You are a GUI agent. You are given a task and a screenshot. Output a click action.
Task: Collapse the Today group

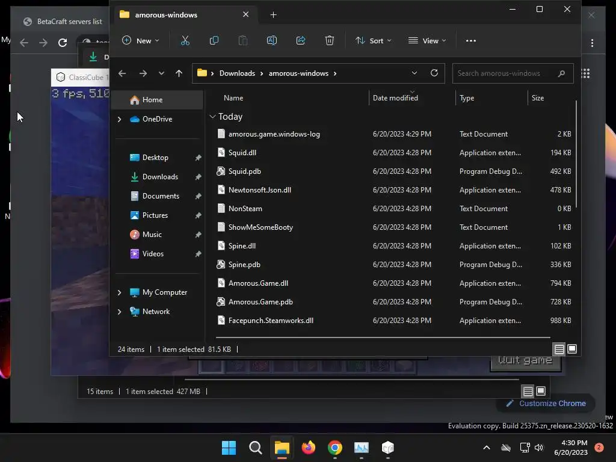coord(212,117)
